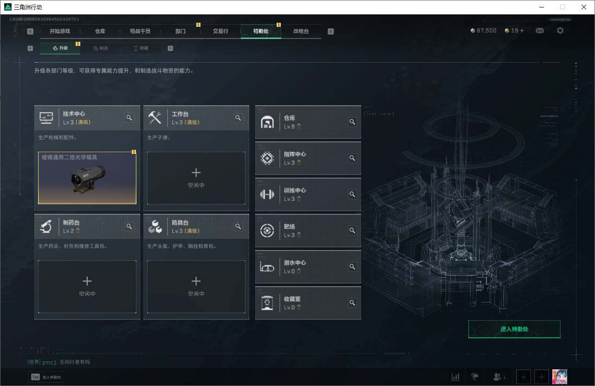595x386 pixels.
Task: Click the 训练中心 dumbbell icon
Action: pos(267,194)
